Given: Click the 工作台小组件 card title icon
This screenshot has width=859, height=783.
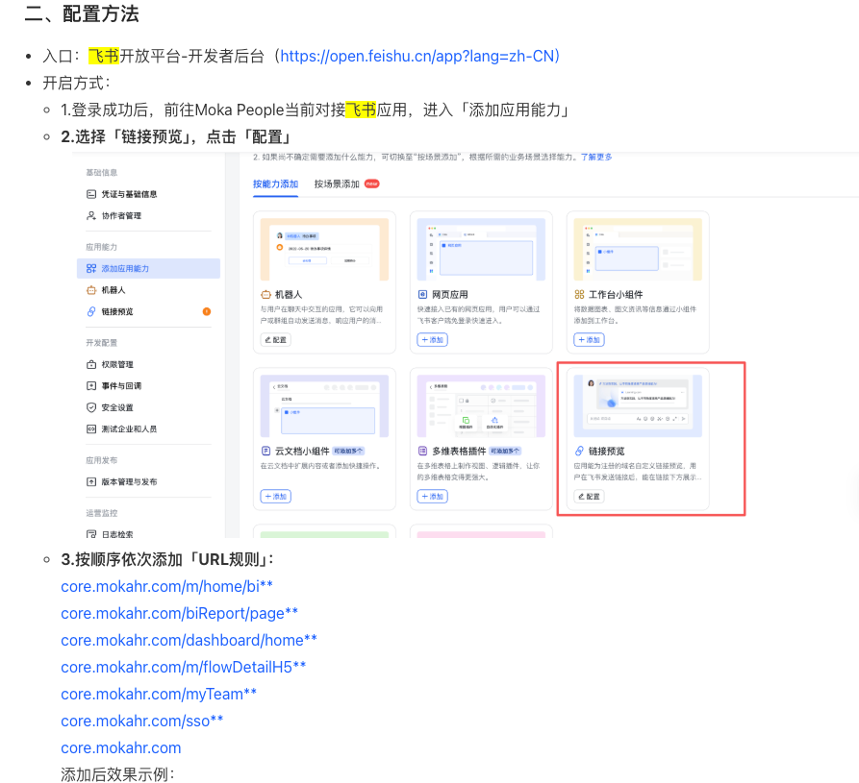Looking at the screenshot, I should [x=579, y=294].
